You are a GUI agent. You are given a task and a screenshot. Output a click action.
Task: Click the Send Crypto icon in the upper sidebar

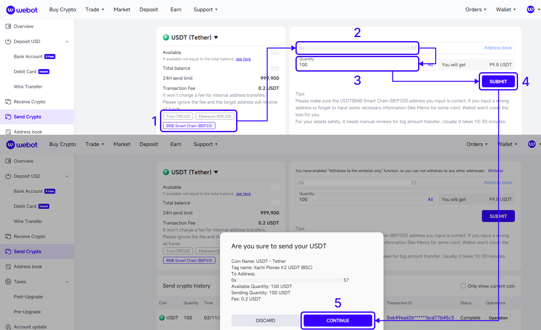tap(8, 117)
